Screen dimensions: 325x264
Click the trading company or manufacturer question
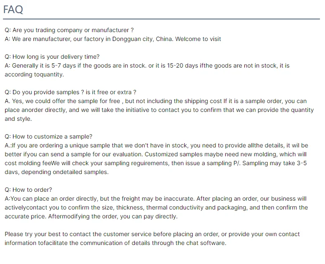69,30
